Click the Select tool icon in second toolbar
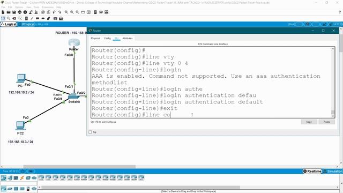 3,18
